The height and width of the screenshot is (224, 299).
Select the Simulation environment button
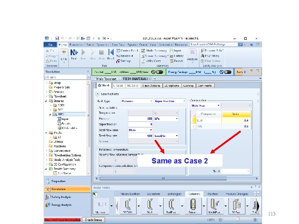click(67, 189)
